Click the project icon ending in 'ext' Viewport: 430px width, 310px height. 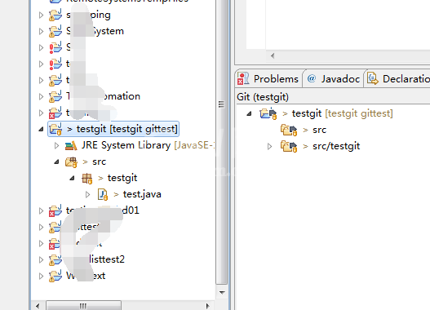tap(55, 276)
